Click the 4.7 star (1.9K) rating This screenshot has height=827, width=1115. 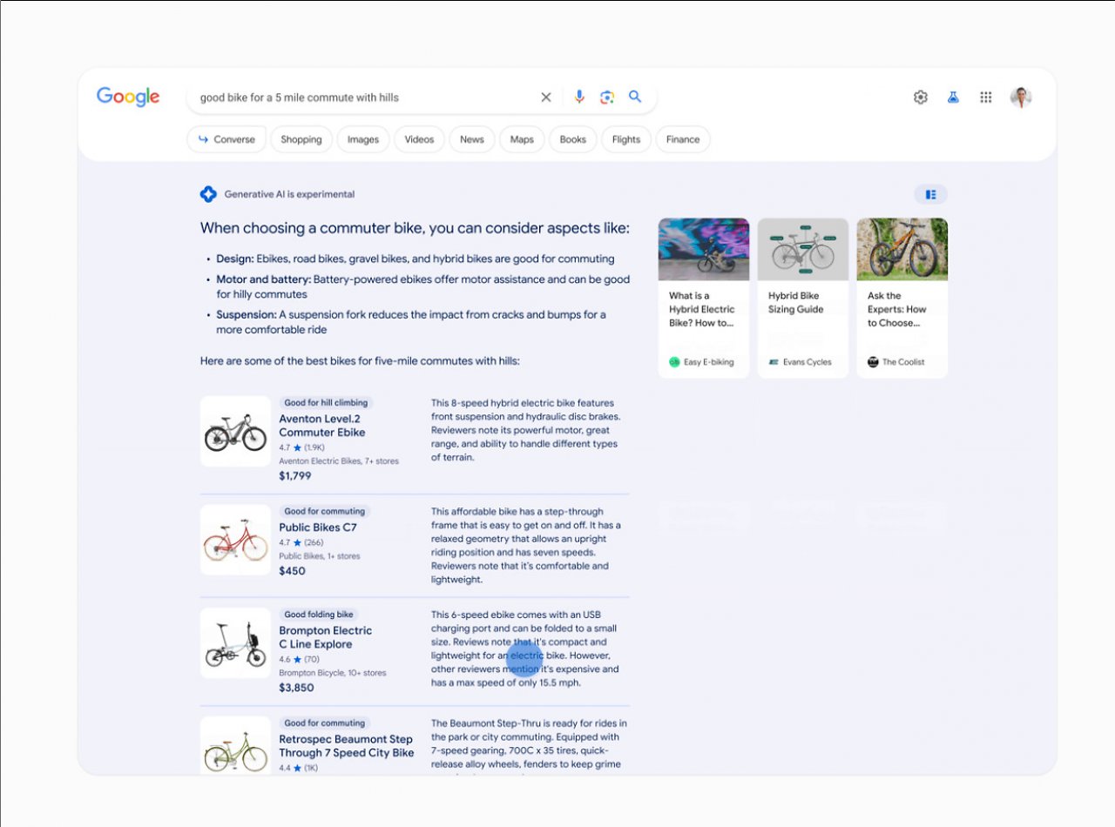302,447
